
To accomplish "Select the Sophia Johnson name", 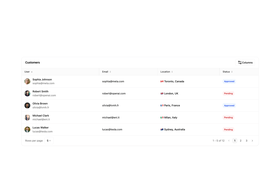I will (42, 80).
